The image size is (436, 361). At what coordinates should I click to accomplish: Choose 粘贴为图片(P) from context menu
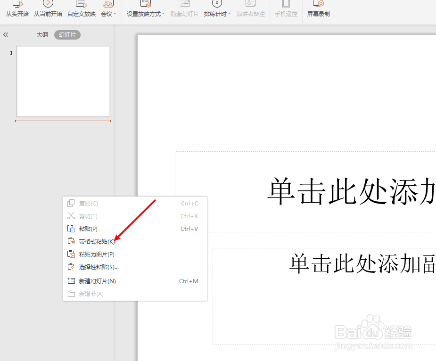point(135,254)
